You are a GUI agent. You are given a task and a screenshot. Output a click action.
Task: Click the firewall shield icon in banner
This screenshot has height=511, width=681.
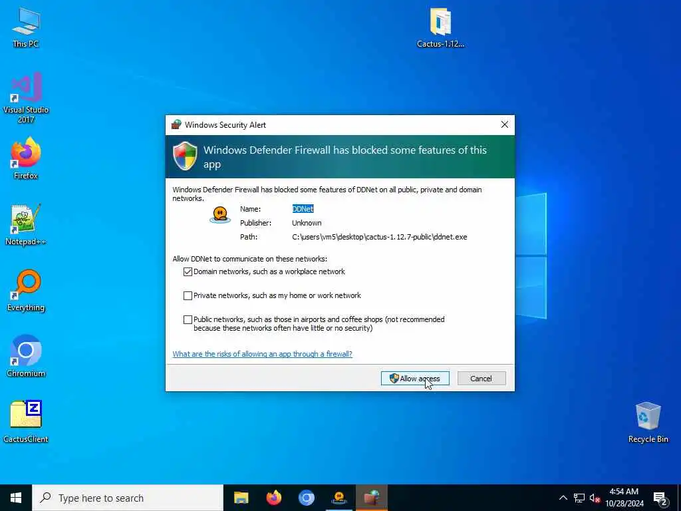[185, 156]
